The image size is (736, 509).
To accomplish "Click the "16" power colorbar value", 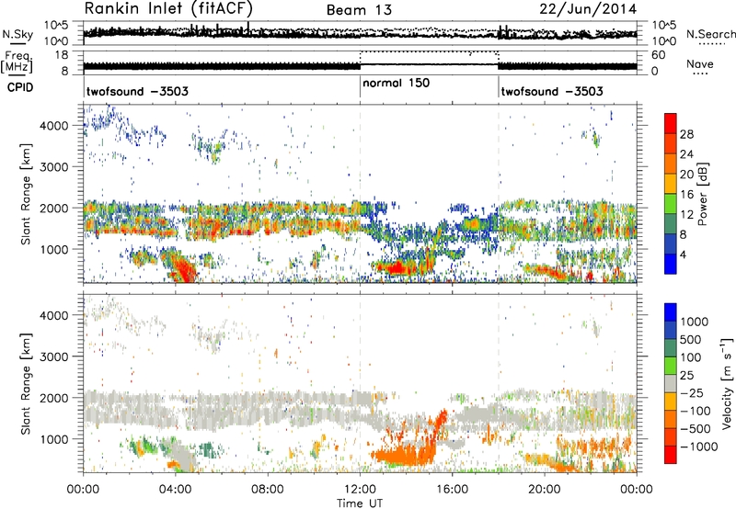I will [x=686, y=195].
